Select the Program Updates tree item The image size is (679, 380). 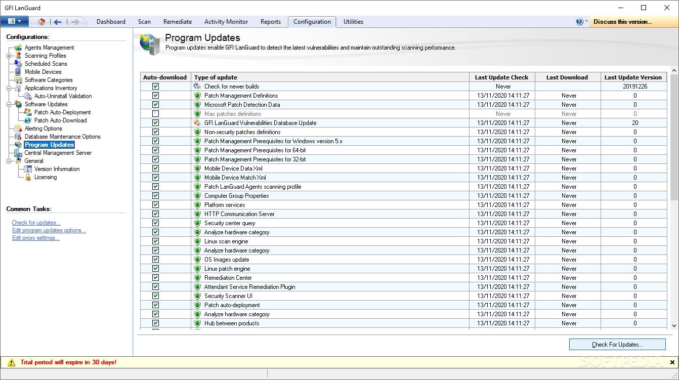coord(50,145)
